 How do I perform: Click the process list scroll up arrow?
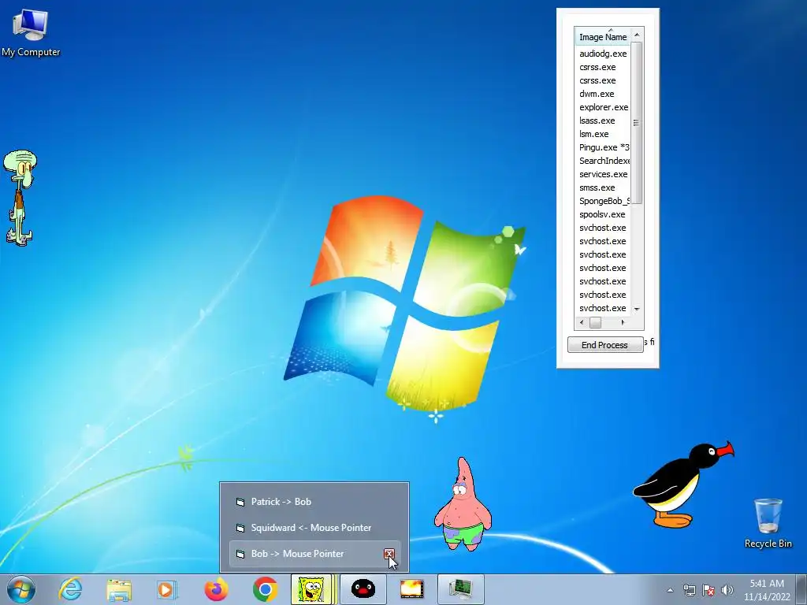coord(637,35)
